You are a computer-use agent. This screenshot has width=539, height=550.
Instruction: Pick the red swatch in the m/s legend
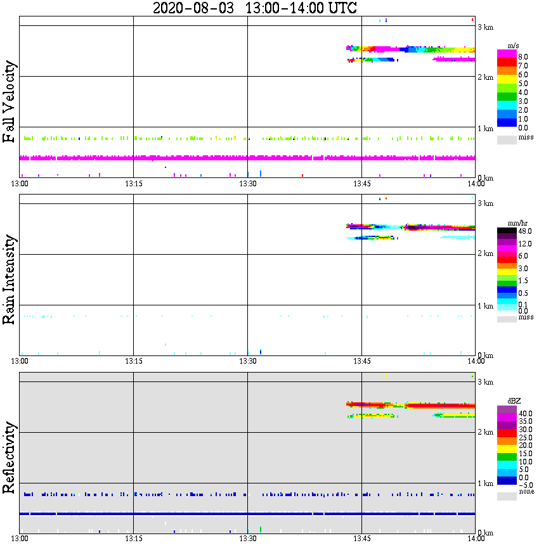tap(507, 63)
